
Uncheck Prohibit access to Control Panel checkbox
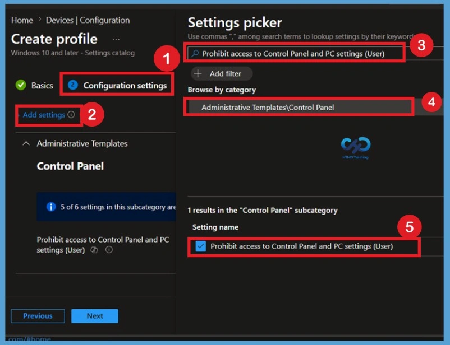click(x=201, y=246)
